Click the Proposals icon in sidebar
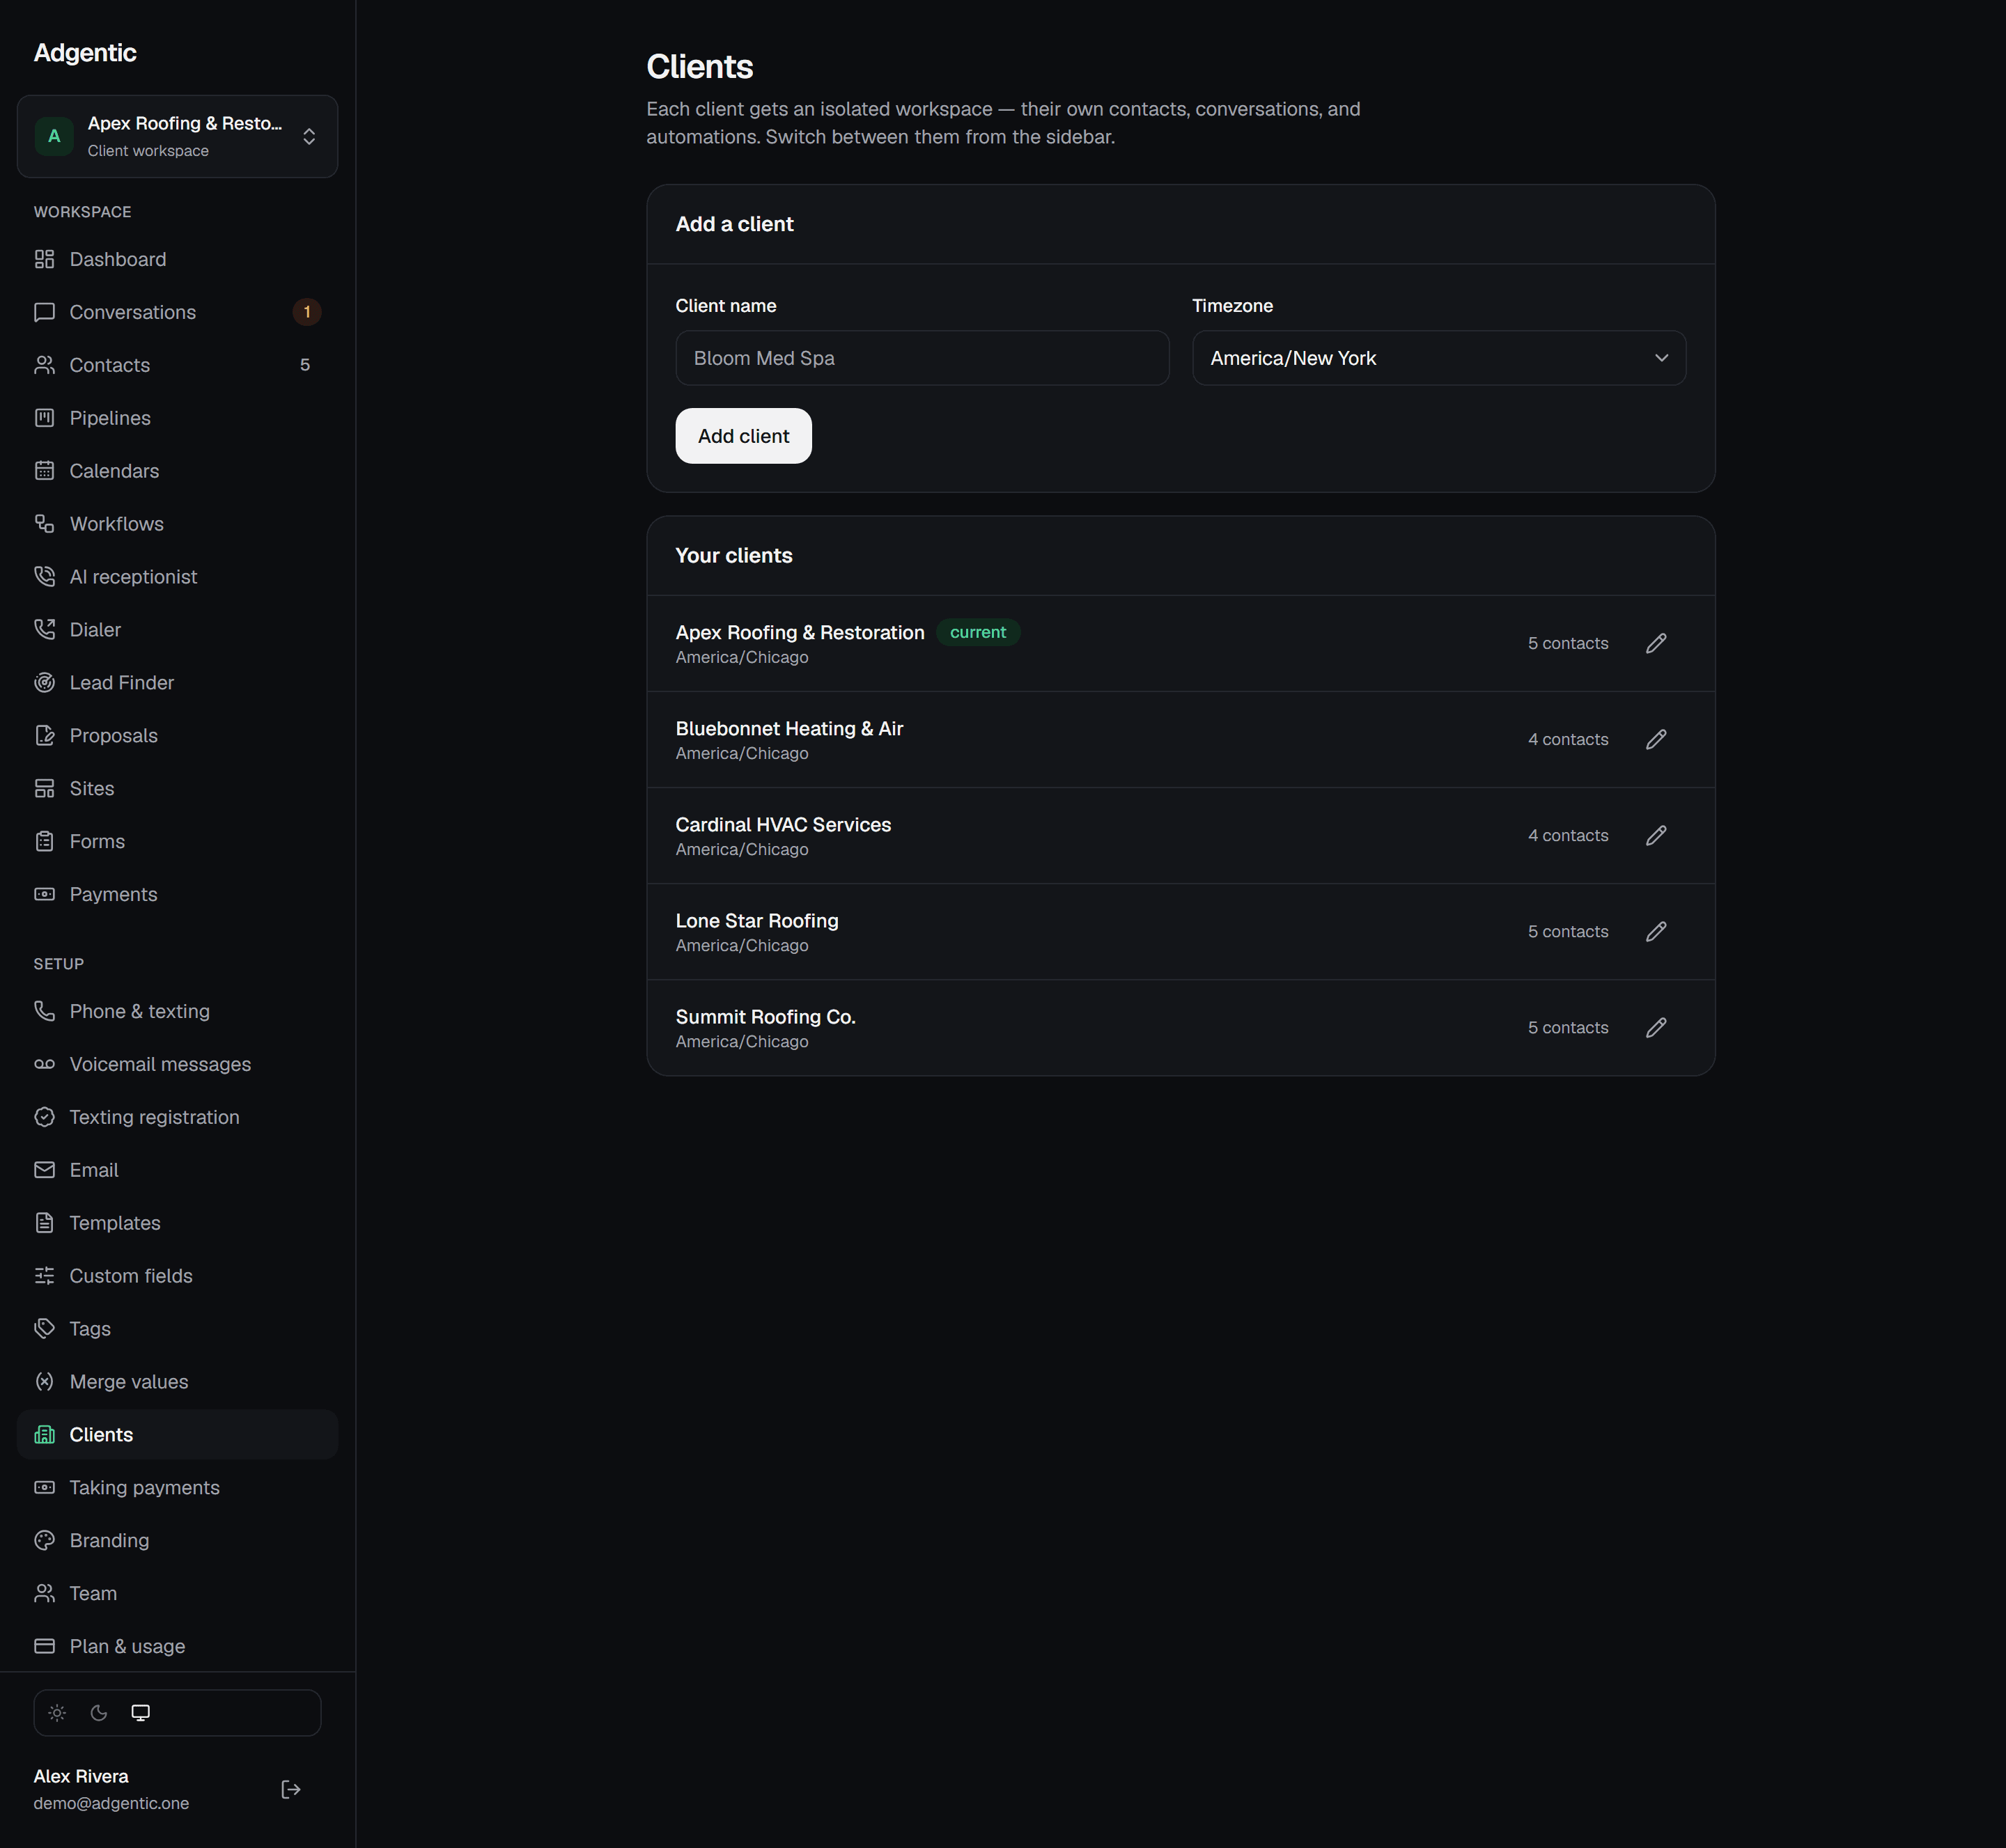 [45, 736]
